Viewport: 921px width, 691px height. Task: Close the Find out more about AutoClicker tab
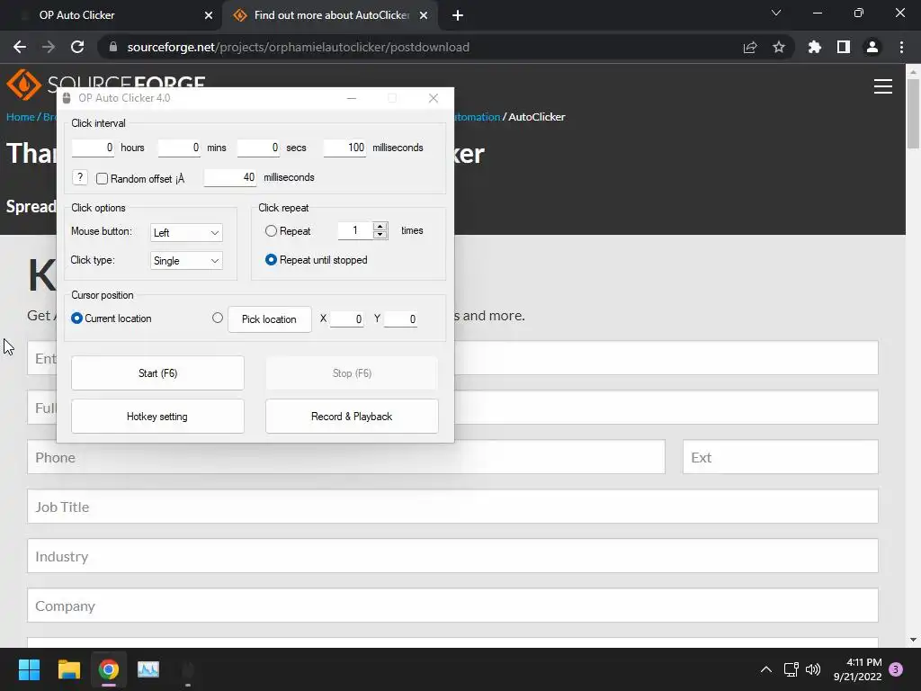[424, 15]
